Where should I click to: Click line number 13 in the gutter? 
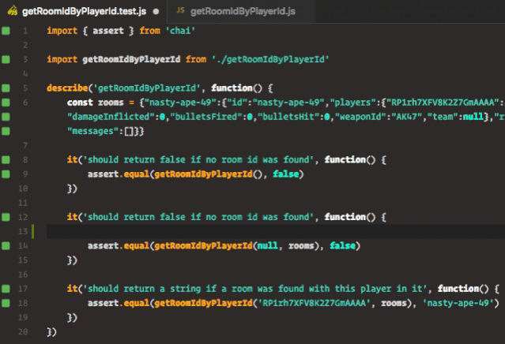point(24,231)
